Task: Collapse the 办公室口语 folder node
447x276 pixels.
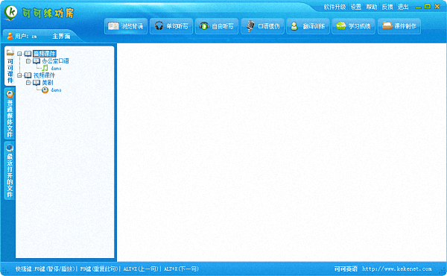Action: pos(28,61)
